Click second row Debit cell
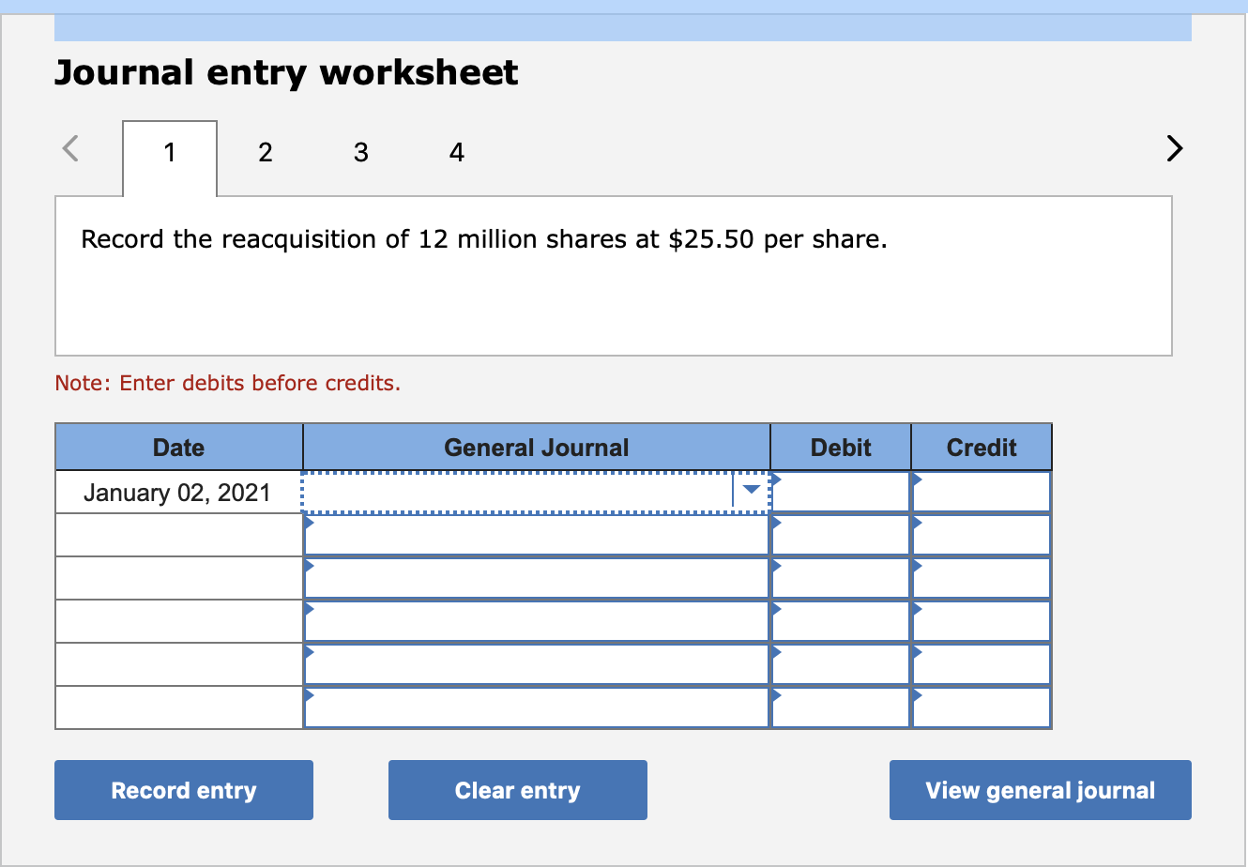Viewport: 1248px width, 867px height. pos(841,535)
